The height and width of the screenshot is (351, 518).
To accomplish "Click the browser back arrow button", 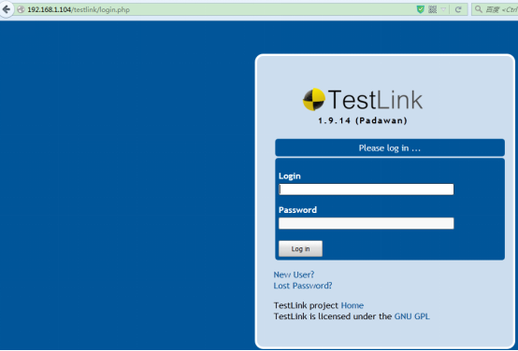I will [6, 9].
